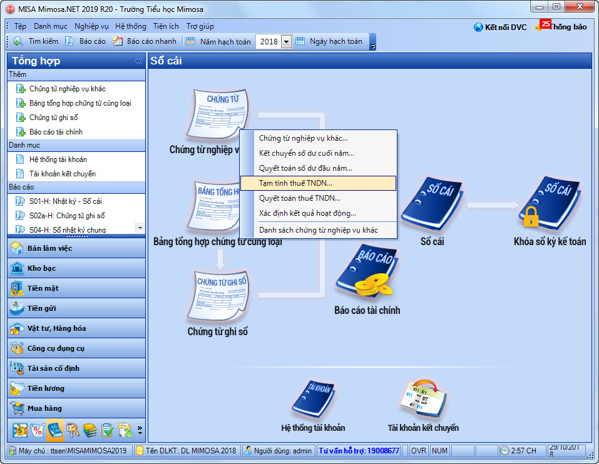Open the Danh mục menu
Viewport: 599px width, 464px height.
pos(51,26)
